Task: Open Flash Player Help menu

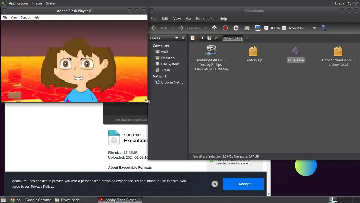Action: (x=37, y=17)
